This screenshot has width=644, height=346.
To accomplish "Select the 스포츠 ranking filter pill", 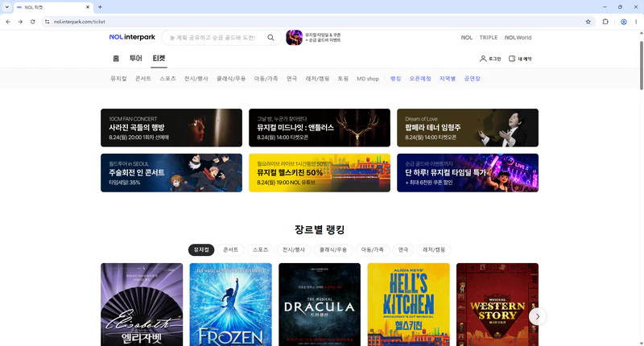I will [x=260, y=249].
